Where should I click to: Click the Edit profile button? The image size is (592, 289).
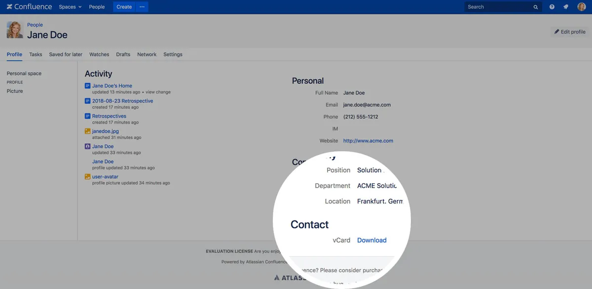570,32
